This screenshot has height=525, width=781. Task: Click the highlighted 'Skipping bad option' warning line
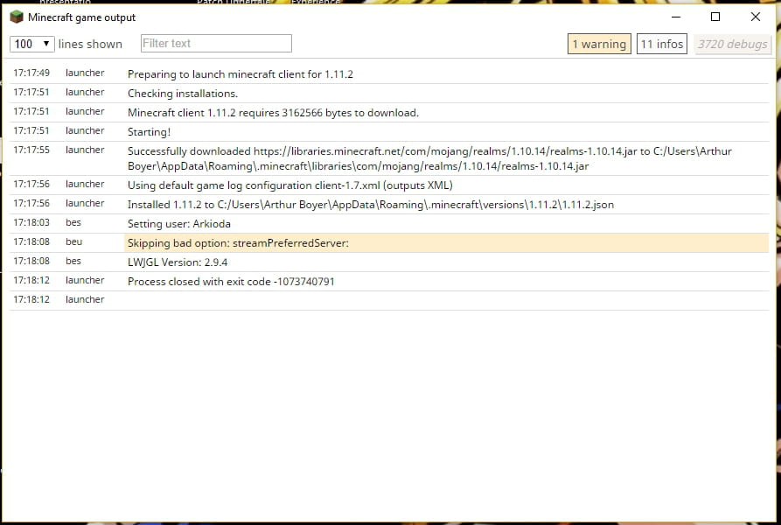389,243
